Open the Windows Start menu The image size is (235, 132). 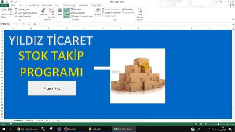pyautogui.click(x=3, y=129)
